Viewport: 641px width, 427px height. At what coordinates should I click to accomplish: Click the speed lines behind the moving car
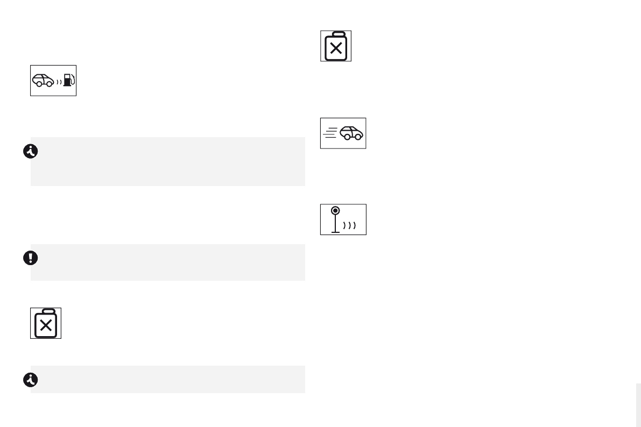[x=330, y=133]
